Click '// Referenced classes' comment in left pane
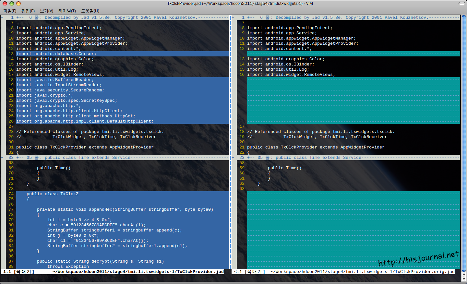467x284 pixels. [90, 132]
